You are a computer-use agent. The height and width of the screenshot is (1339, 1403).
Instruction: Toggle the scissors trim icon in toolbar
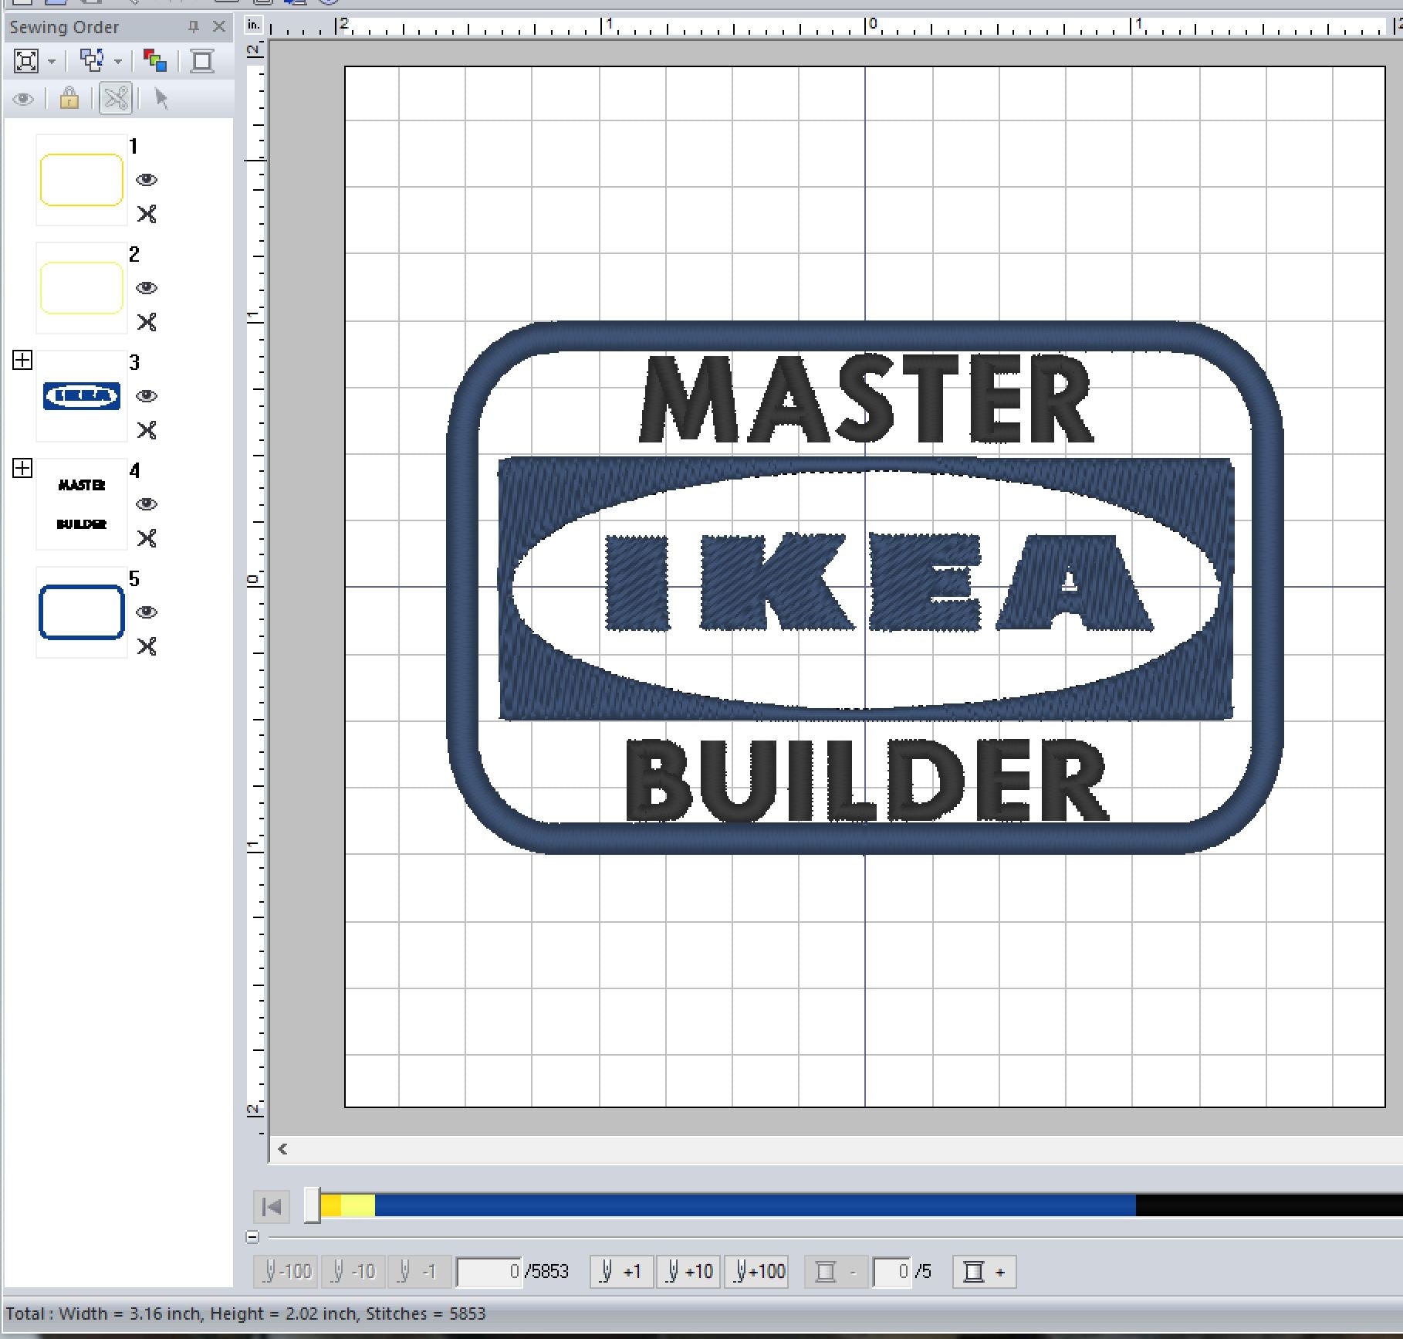pyautogui.click(x=116, y=99)
